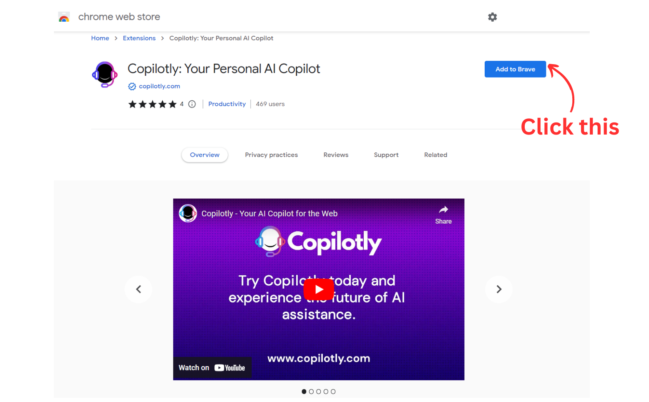Click the Add to Brave button
649x402 pixels.
pos(515,69)
